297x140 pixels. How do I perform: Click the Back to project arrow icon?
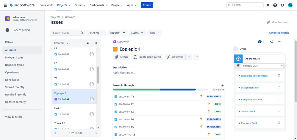click(x=7, y=30)
